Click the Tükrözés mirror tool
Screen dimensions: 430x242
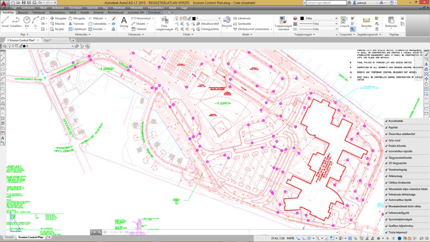click(x=76, y=23)
